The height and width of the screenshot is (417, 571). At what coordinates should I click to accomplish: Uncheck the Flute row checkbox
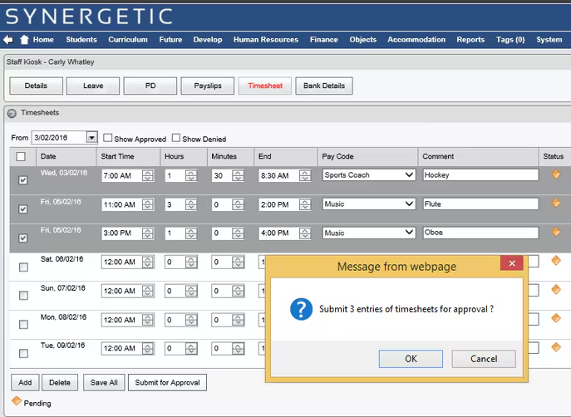23,209
